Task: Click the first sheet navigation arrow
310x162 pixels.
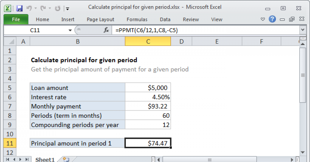Action: tap(7, 159)
